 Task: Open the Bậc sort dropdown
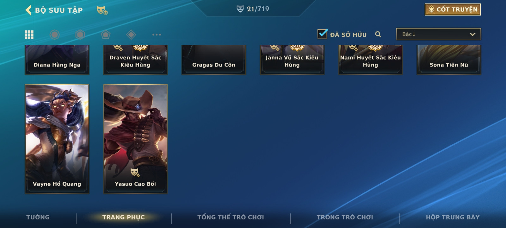pyautogui.click(x=438, y=34)
